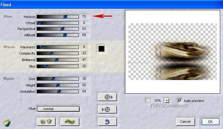
Task: Click the Height value field showing 50
Action: [84, 85]
